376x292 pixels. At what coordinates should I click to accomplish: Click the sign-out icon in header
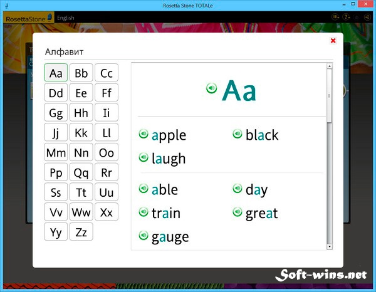click(x=367, y=18)
